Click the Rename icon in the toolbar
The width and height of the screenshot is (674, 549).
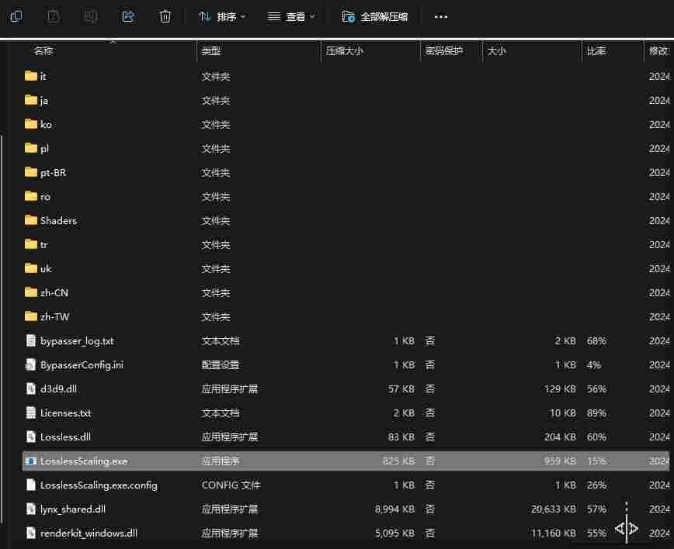(90, 17)
